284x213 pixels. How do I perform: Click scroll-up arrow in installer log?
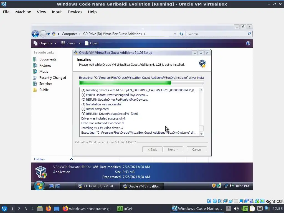(x=201, y=90)
